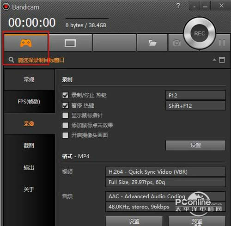Collapse the panel with the up arrow
Viewport: 231px width, 226px height.
(x=214, y=60)
